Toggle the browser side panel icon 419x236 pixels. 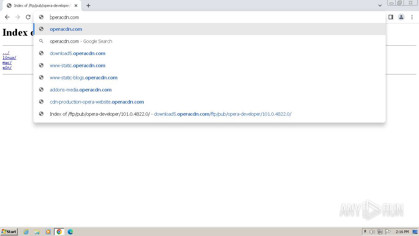pos(391,17)
